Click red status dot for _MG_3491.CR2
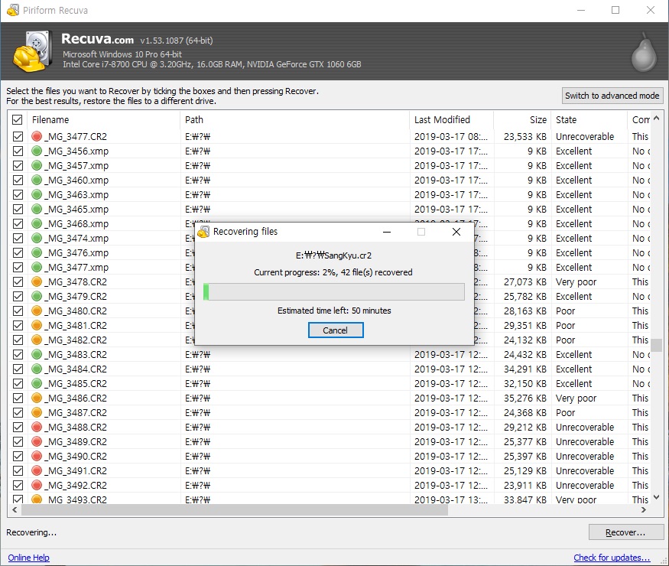669x566 pixels. point(37,470)
